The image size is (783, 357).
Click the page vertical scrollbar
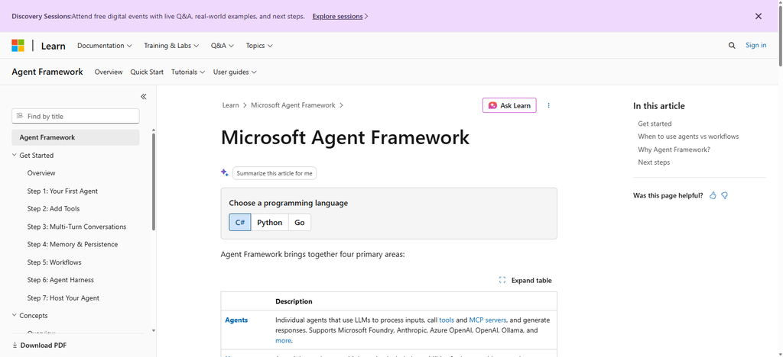780,35
